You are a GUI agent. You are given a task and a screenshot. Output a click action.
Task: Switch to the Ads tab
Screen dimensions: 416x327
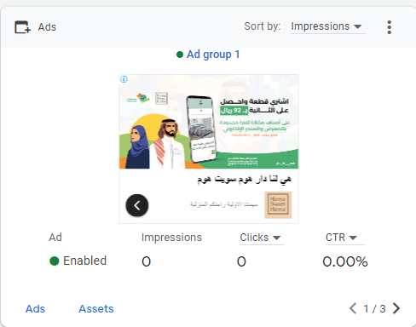coord(35,309)
